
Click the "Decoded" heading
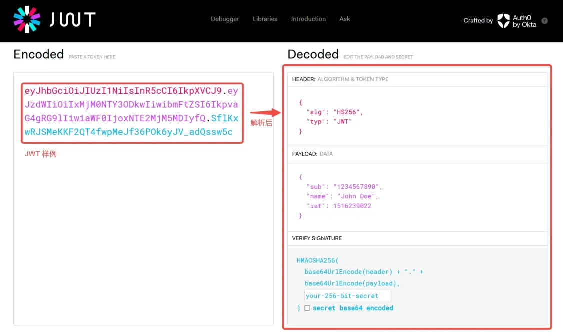tap(313, 54)
